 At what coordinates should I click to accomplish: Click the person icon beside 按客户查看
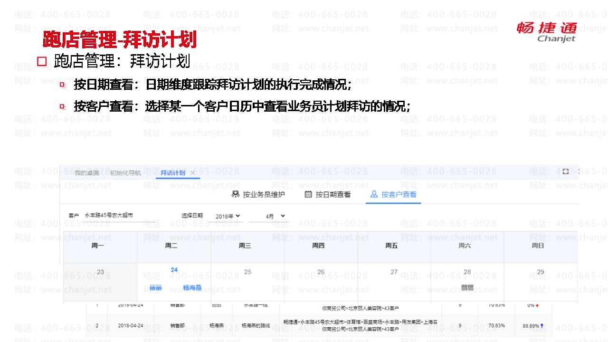coord(374,194)
